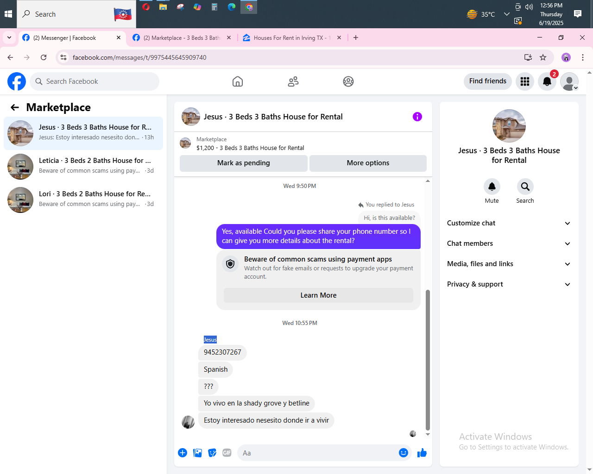Click phone number message 9452307267
The width and height of the screenshot is (593, 474).
222,352
